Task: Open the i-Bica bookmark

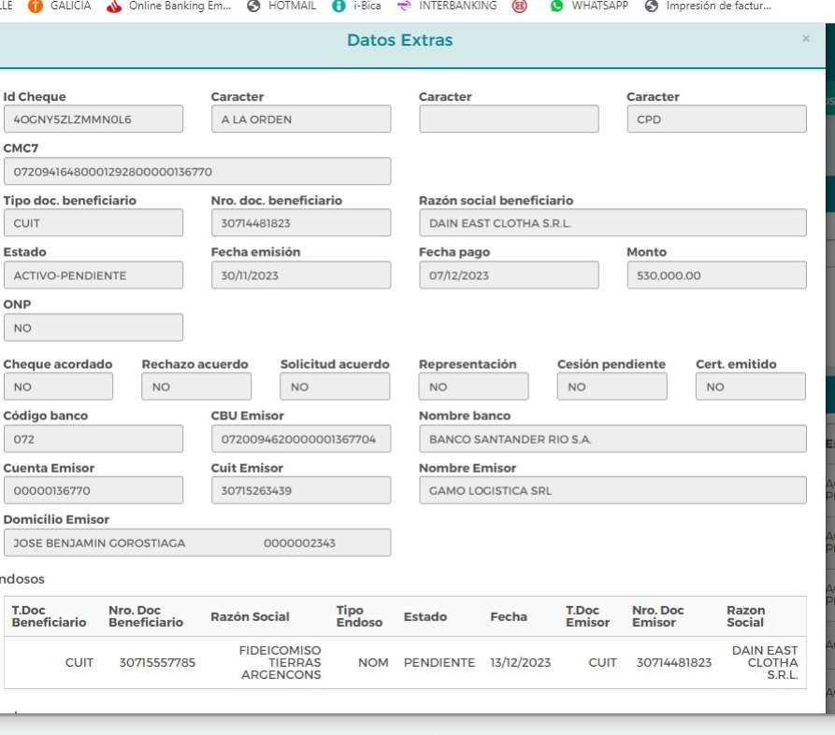Action: [x=356, y=6]
